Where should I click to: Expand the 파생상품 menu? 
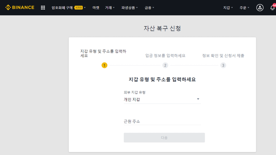[x=130, y=8]
